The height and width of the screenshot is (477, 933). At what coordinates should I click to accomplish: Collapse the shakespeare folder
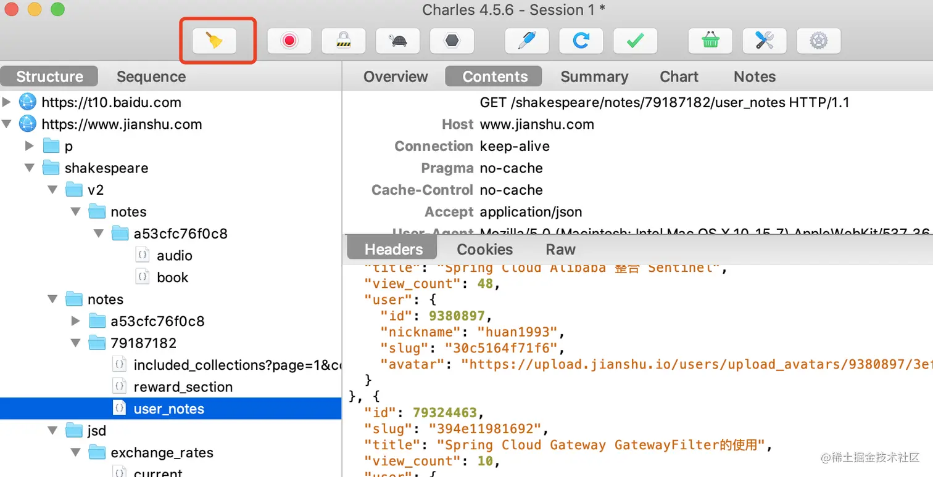(x=30, y=168)
